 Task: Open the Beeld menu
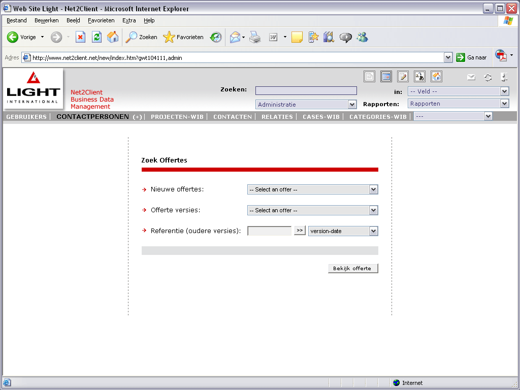tap(73, 20)
